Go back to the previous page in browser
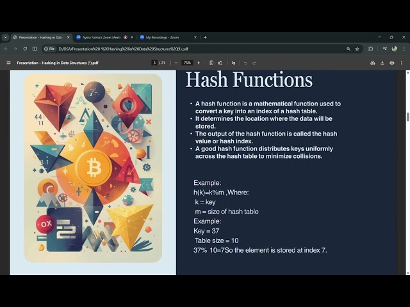The image size is (410, 307). click(6, 49)
